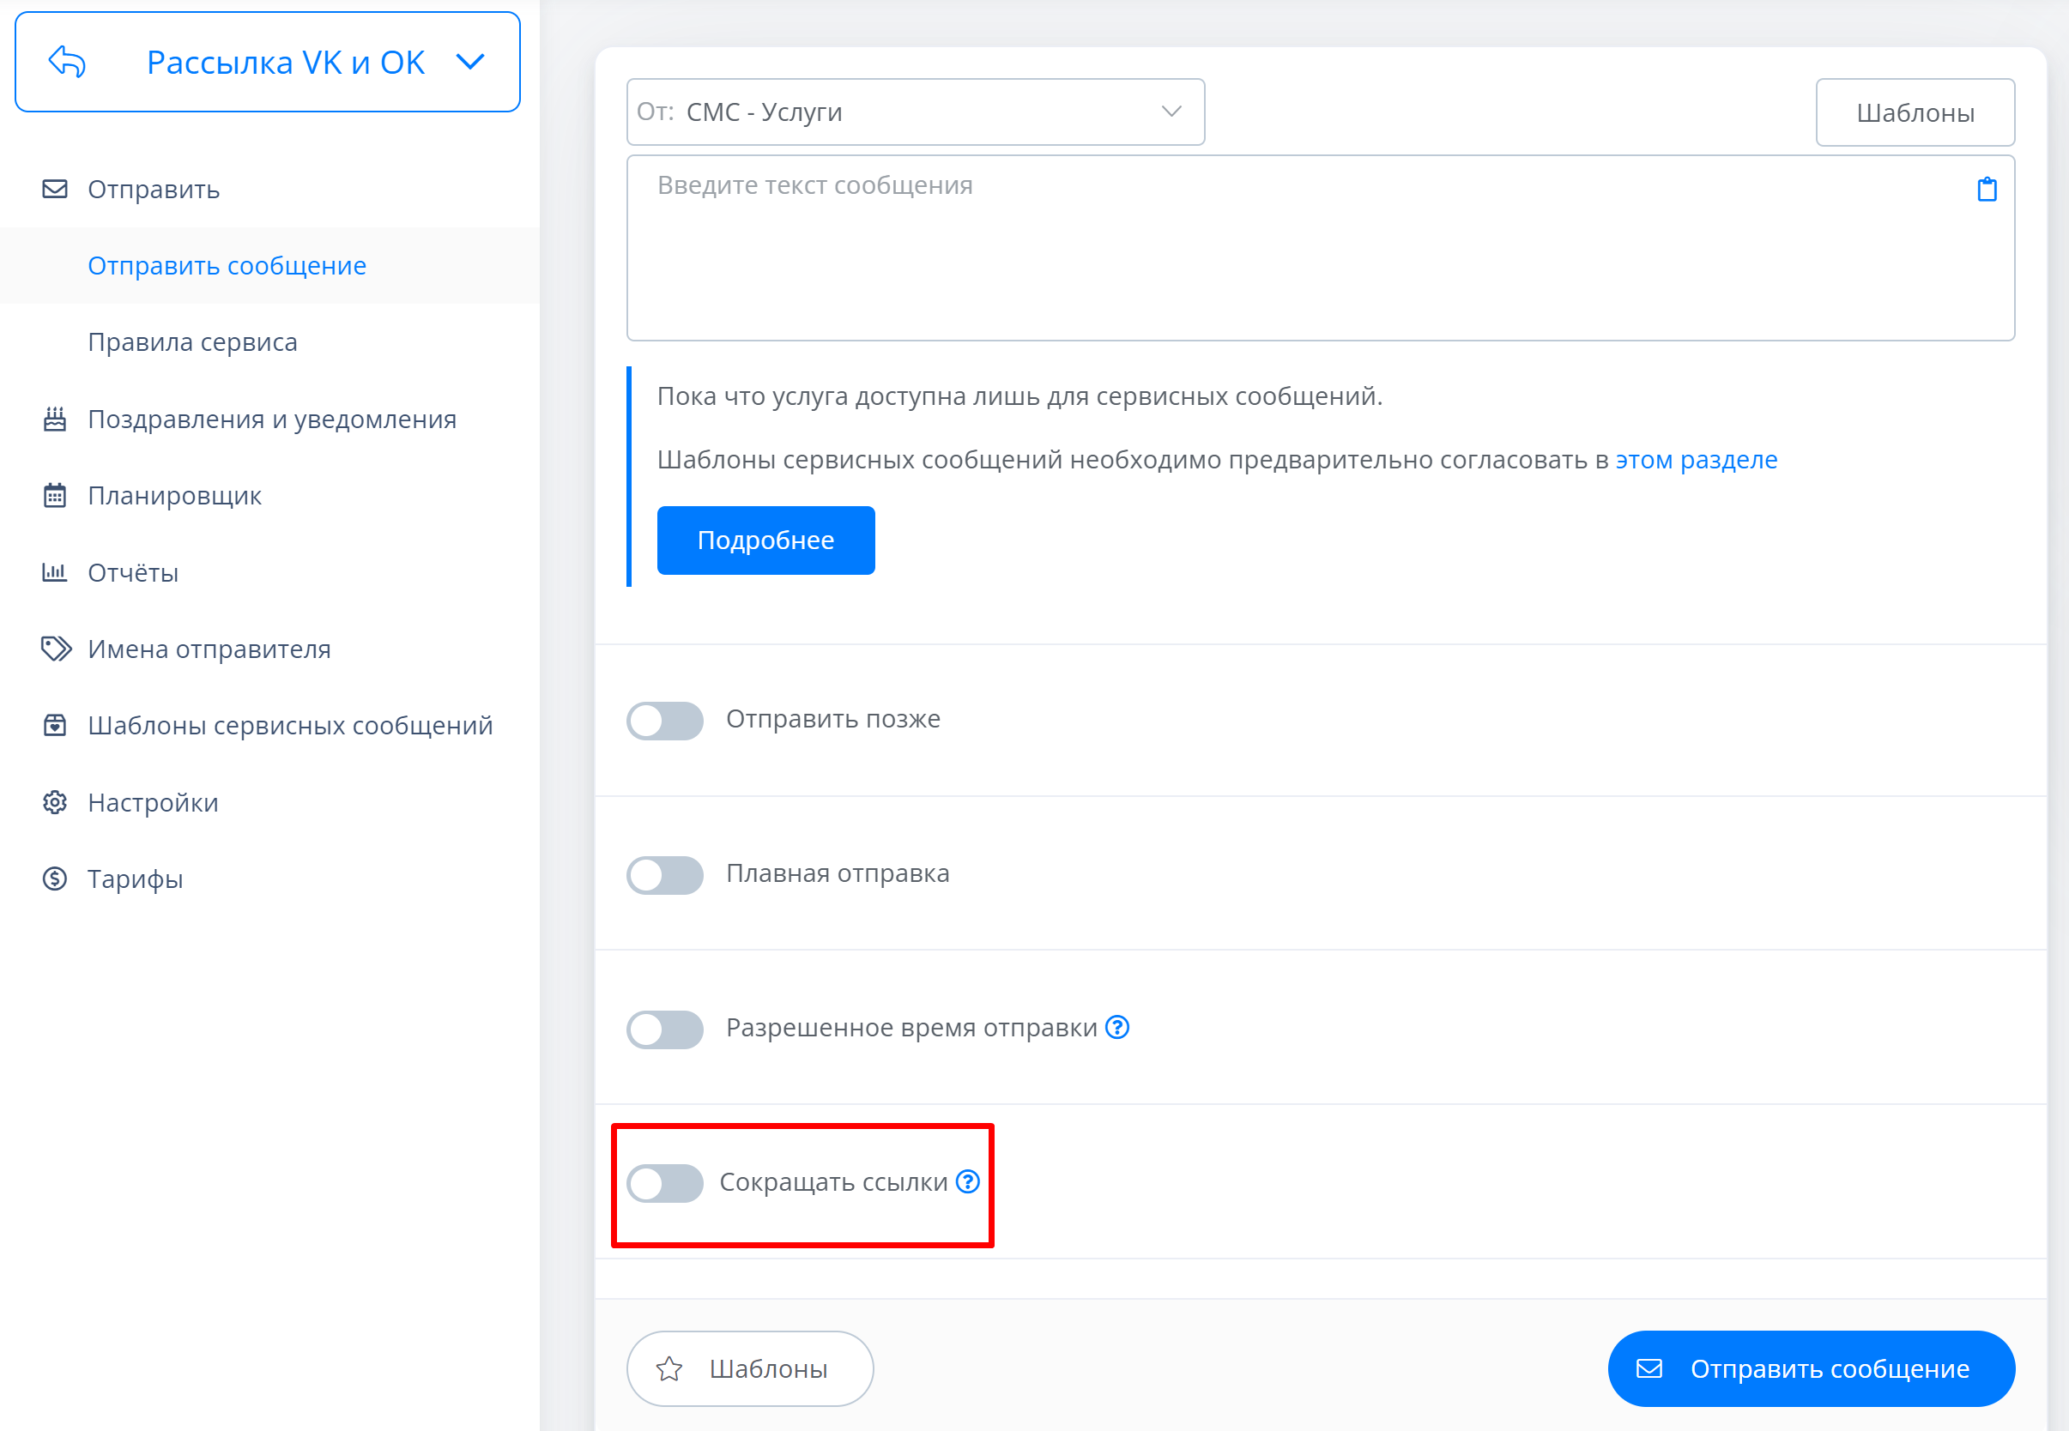Go to Шаблоны сервисных сообщений menu item
This screenshot has height=1431, width=2069.
pyautogui.click(x=290, y=725)
